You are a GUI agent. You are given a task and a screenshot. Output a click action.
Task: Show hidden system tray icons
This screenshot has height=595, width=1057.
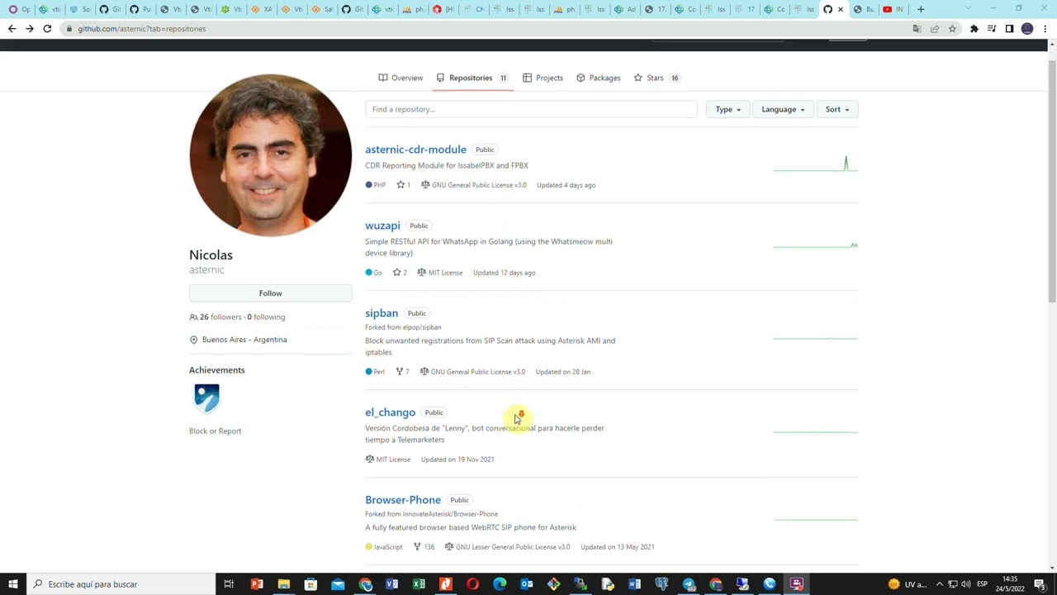coord(939,584)
